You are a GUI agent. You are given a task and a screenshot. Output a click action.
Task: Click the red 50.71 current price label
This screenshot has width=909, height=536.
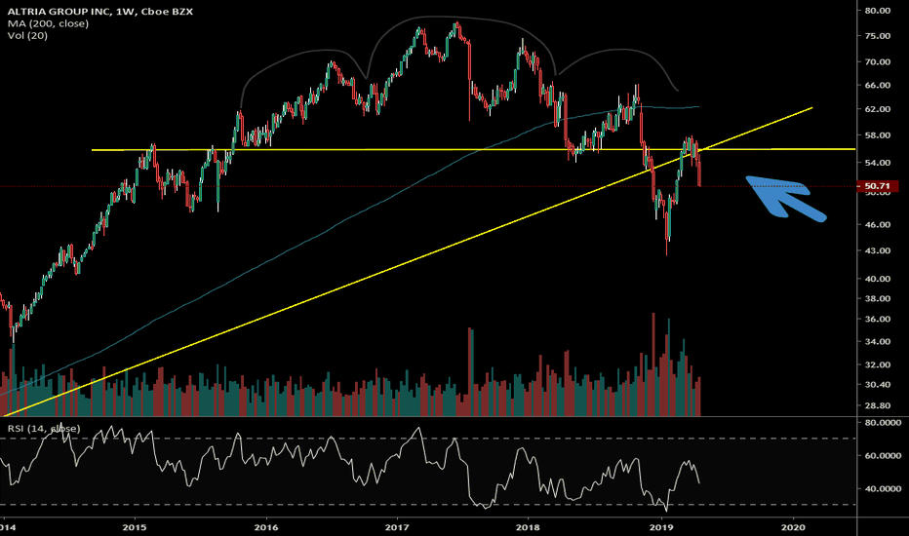click(877, 186)
